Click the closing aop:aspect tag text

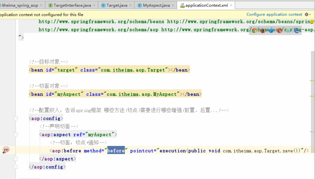click(58, 159)
